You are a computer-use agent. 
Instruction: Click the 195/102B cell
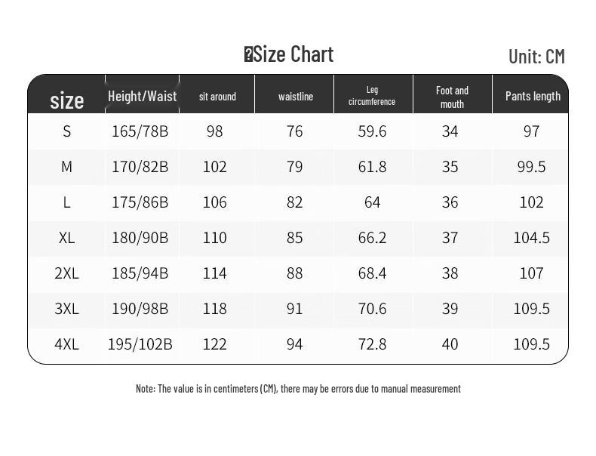pyautogui.click(x=140, y=344)
